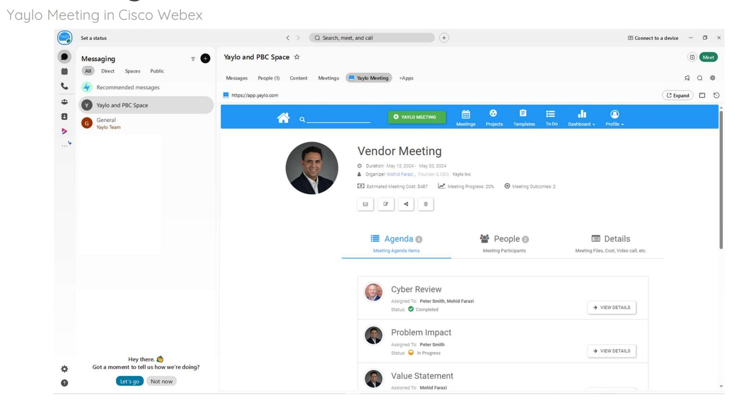
Task: Click the share meeting icon button
Action: [x=406, y=204]
